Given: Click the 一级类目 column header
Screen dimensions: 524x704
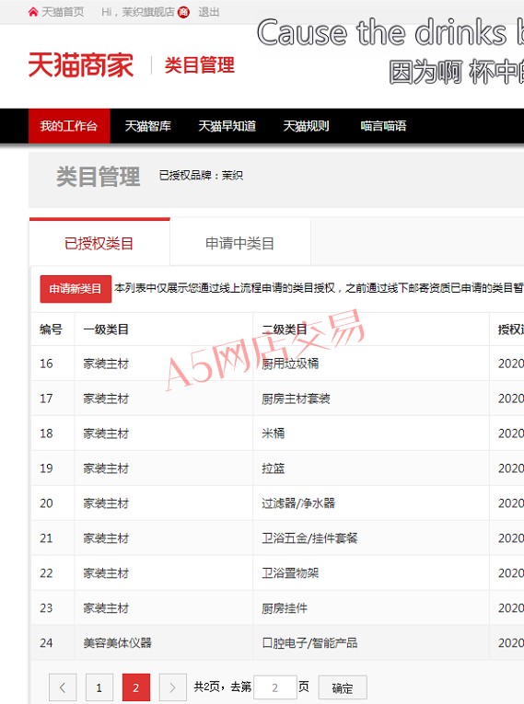Looking at the screenshot, I should [x=106, y=329].
